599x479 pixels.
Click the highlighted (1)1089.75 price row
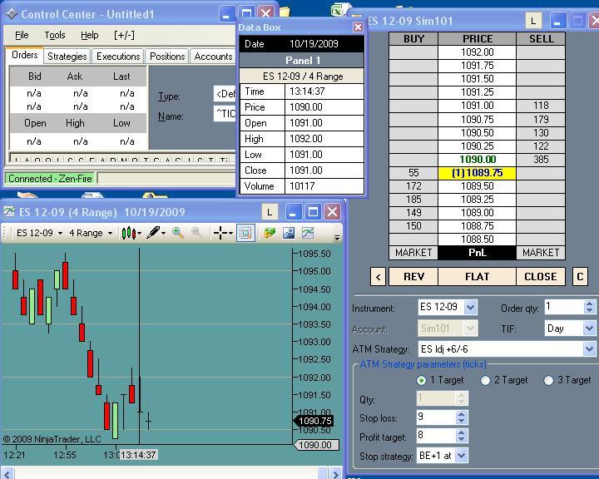coord(478,173)
